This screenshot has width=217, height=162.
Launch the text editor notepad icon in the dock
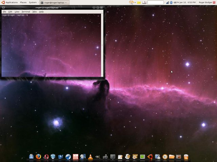[x=120, y=157]
